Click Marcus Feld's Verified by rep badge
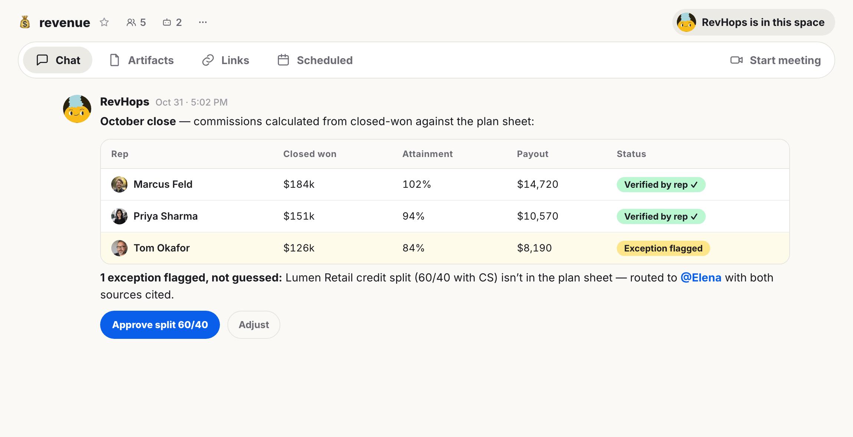853x437 pixels. [x=661, y=184]
